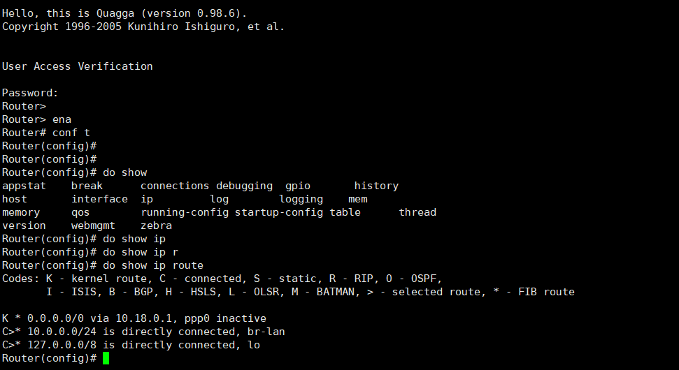Select the 'interface' option text

click(x=99, y=199)
